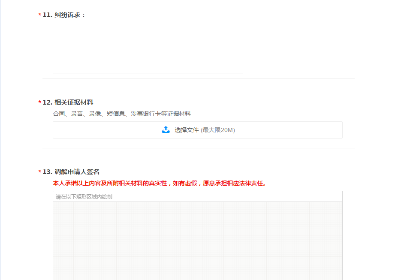Click the divider line below 纠纷诉求 box

pos(198,78)
